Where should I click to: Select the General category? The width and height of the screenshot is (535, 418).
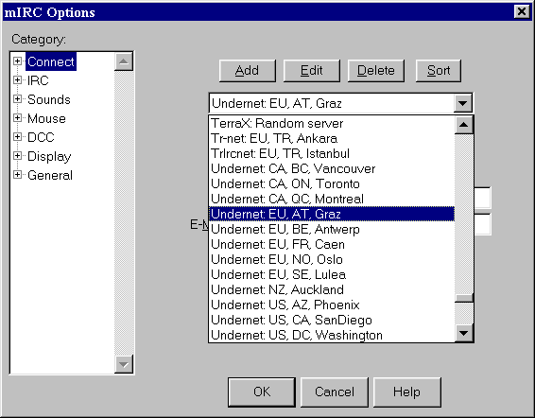[50, 175]
